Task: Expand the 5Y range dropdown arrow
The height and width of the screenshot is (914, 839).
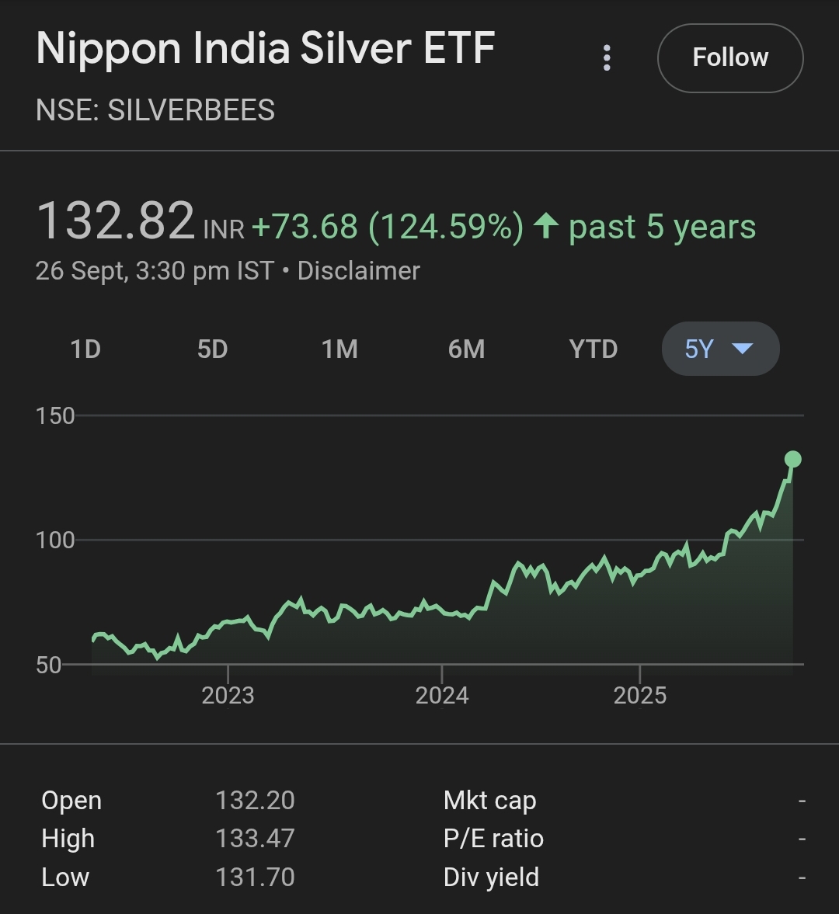Action: [743, 349]
